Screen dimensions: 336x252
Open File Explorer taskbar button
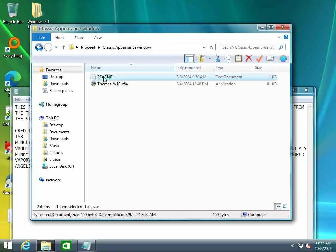46,245
